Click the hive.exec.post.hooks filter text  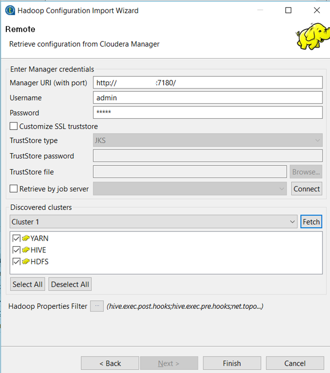click(x=185, y=306)
